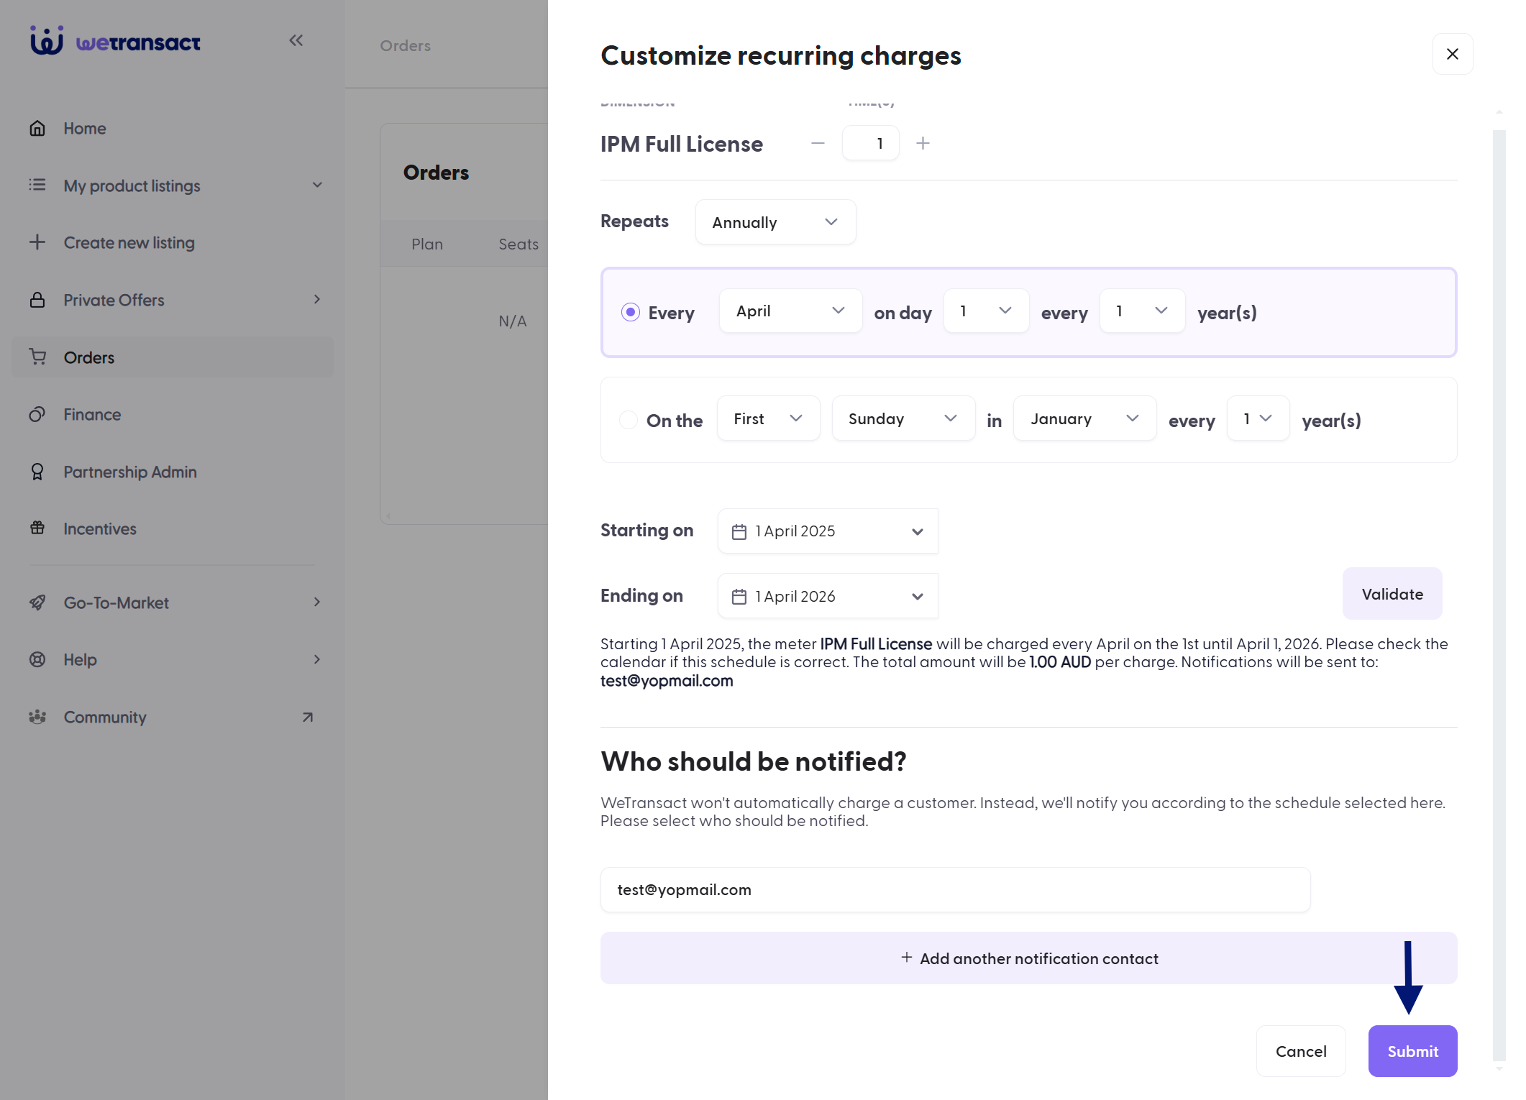Open the April month dropdown
This screenshot has height=1100, width=1526.
click(x=790, y=311)
